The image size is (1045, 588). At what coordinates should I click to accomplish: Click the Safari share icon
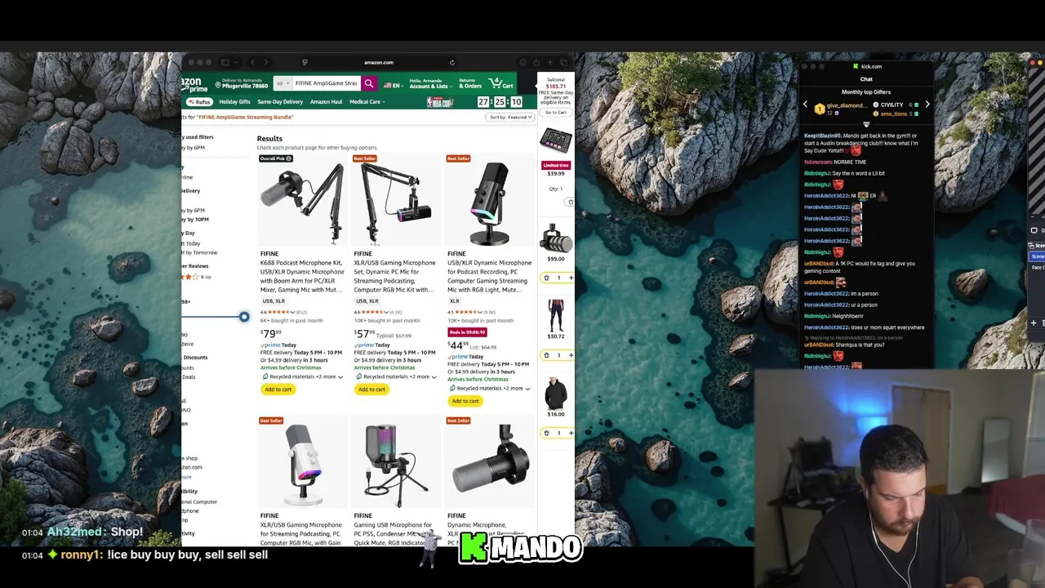(x=536, y=62)
